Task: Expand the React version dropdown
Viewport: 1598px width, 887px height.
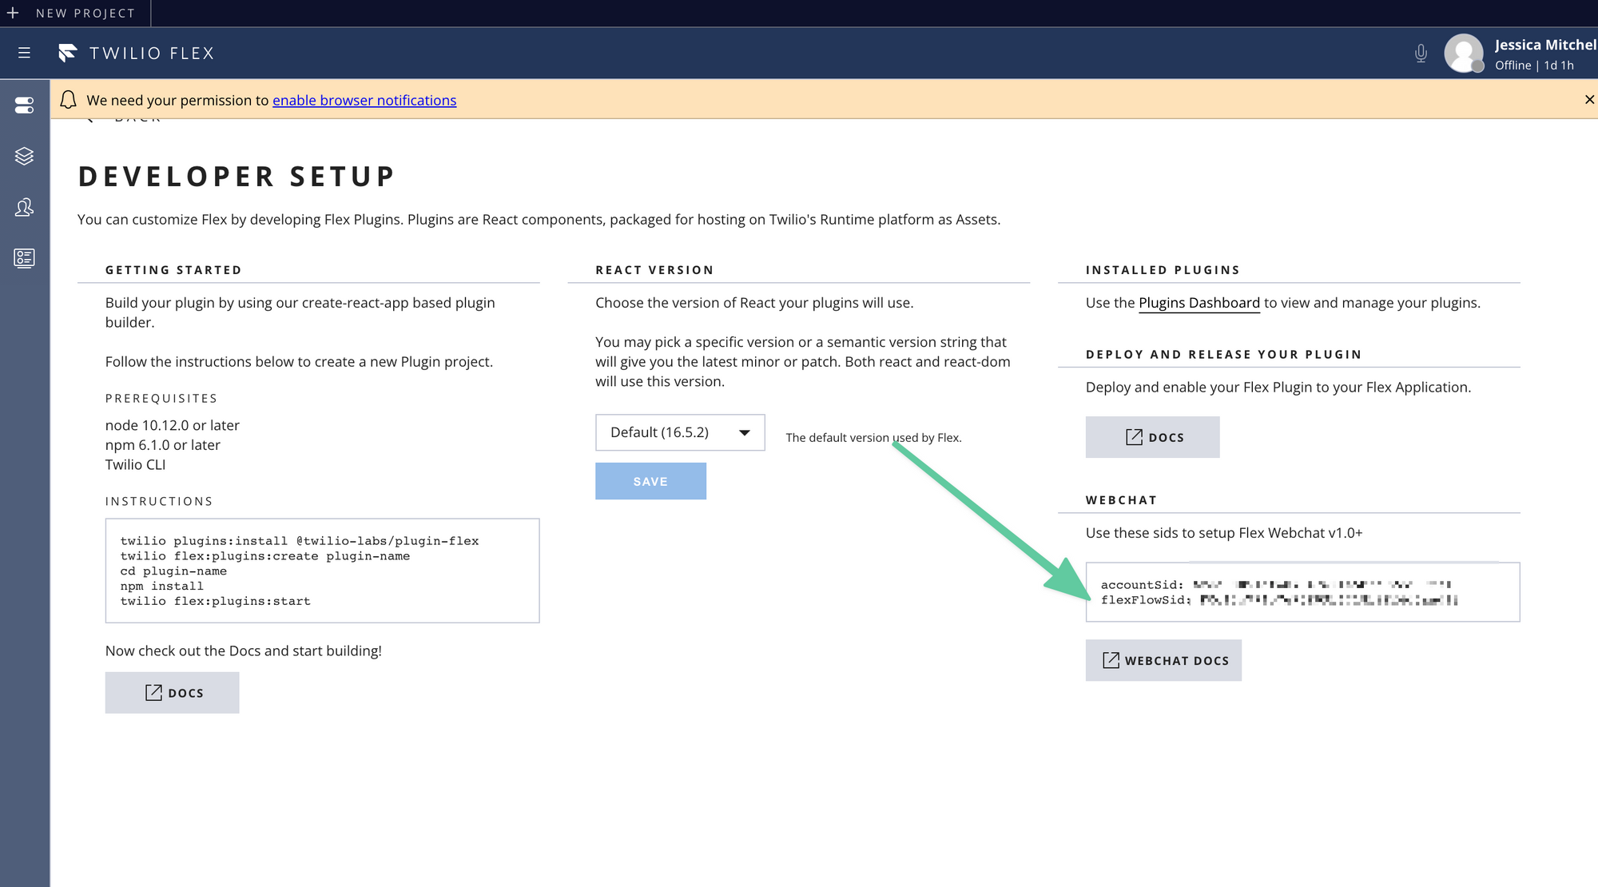Action: 680,432
